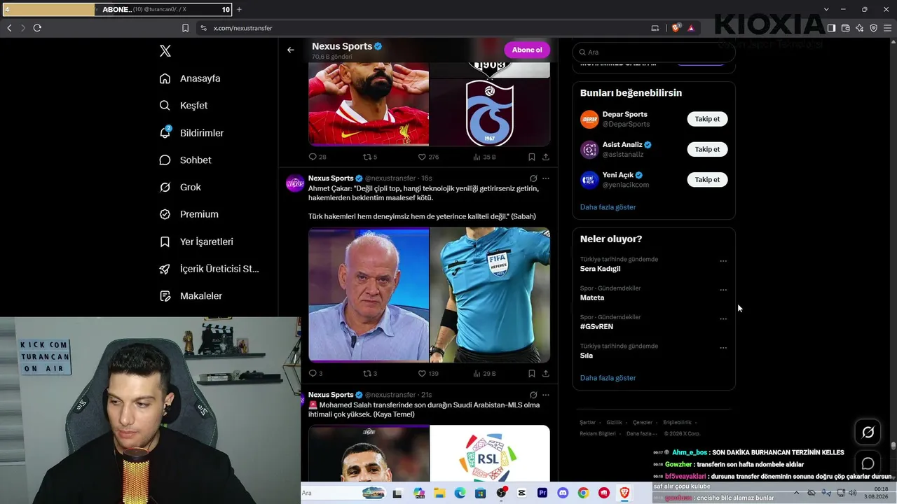Follow Depar Sports with Takip et
The image size is (897, 504).
tap(707, 119)
